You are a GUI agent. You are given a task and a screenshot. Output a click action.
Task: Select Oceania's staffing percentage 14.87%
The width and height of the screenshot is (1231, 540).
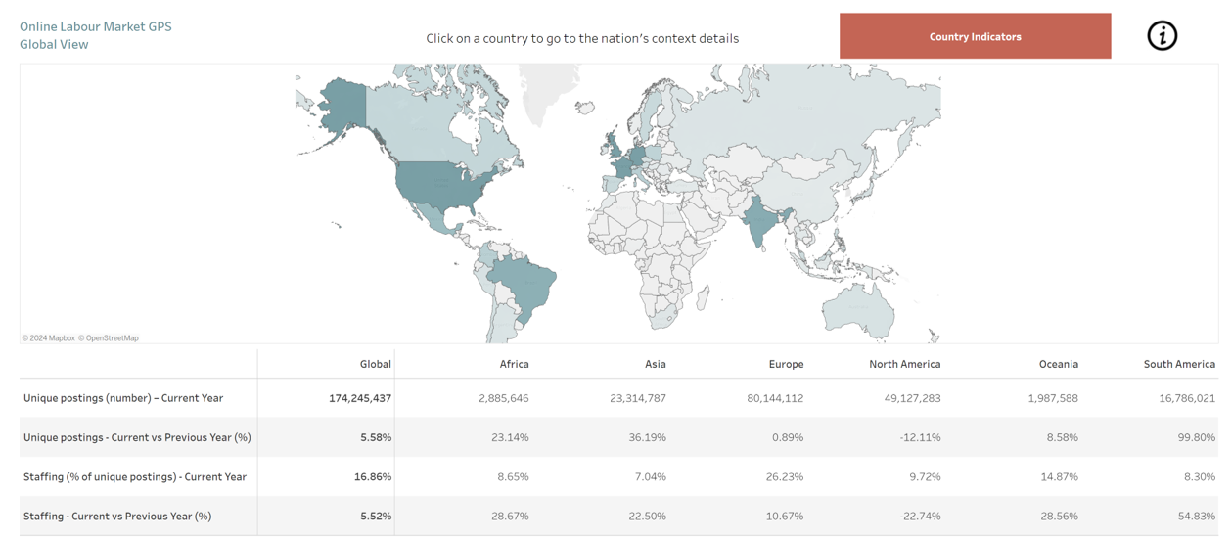[x=1060, y=476]
